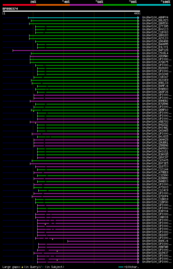173x269 pixels.
Task: Click the green ~80% identity legend segment
Action: [x=120, y=5]
